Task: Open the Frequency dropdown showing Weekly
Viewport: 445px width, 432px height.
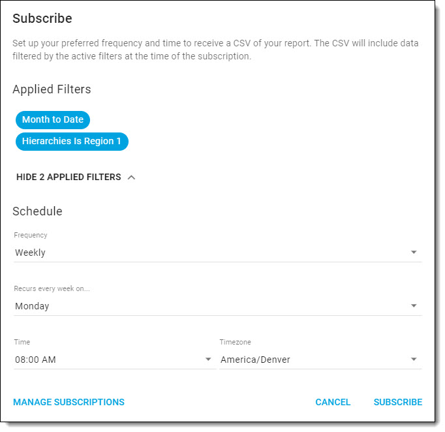Action: pyautogui.click(x=209, y=253)
